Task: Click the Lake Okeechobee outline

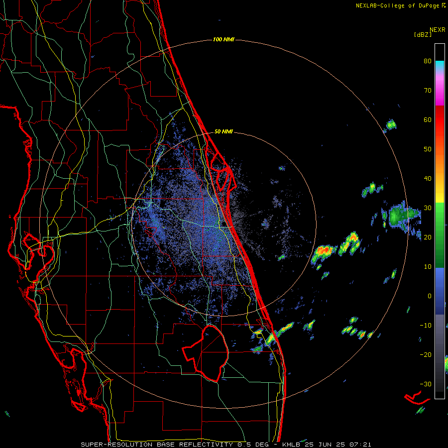Action: (x=206, y=353)
